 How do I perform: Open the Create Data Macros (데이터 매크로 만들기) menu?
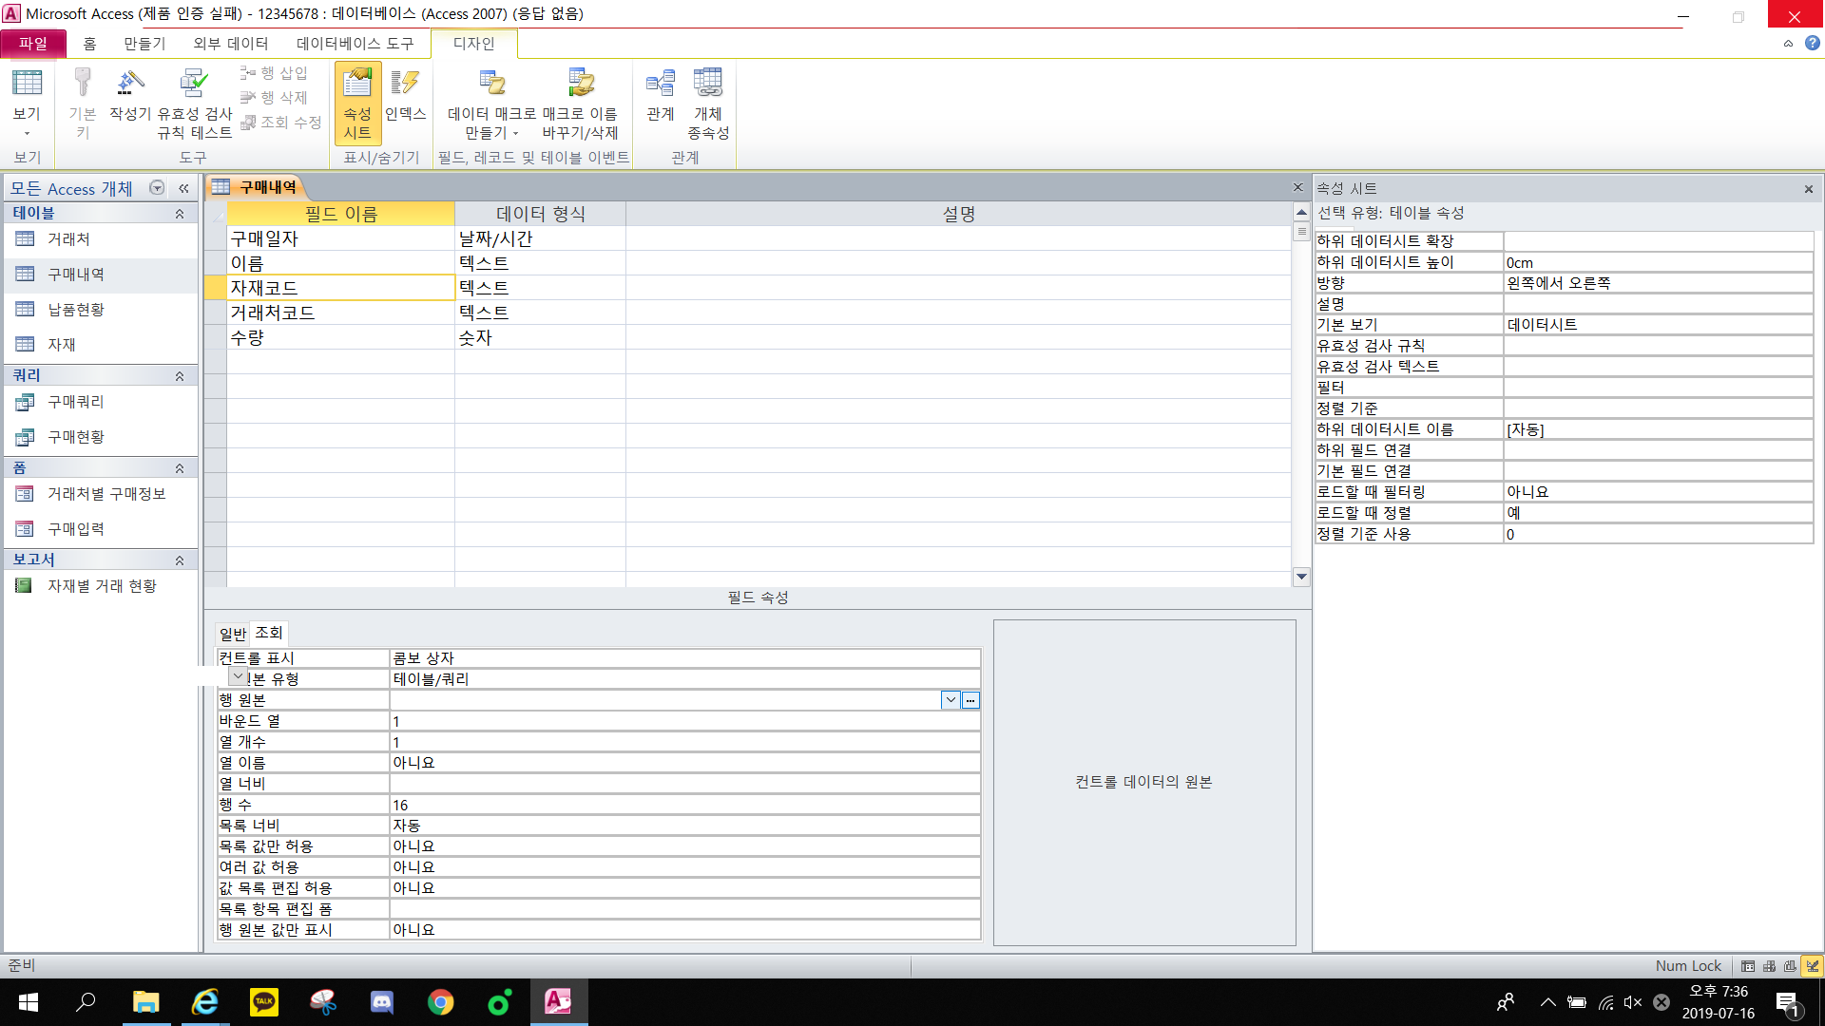(491, 103)
